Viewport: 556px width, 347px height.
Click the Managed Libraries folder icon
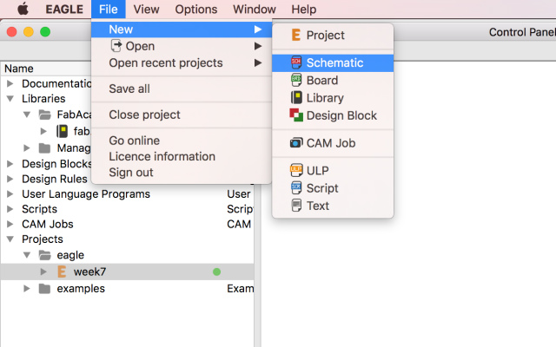pyautogui.click(x=44, y=147)
